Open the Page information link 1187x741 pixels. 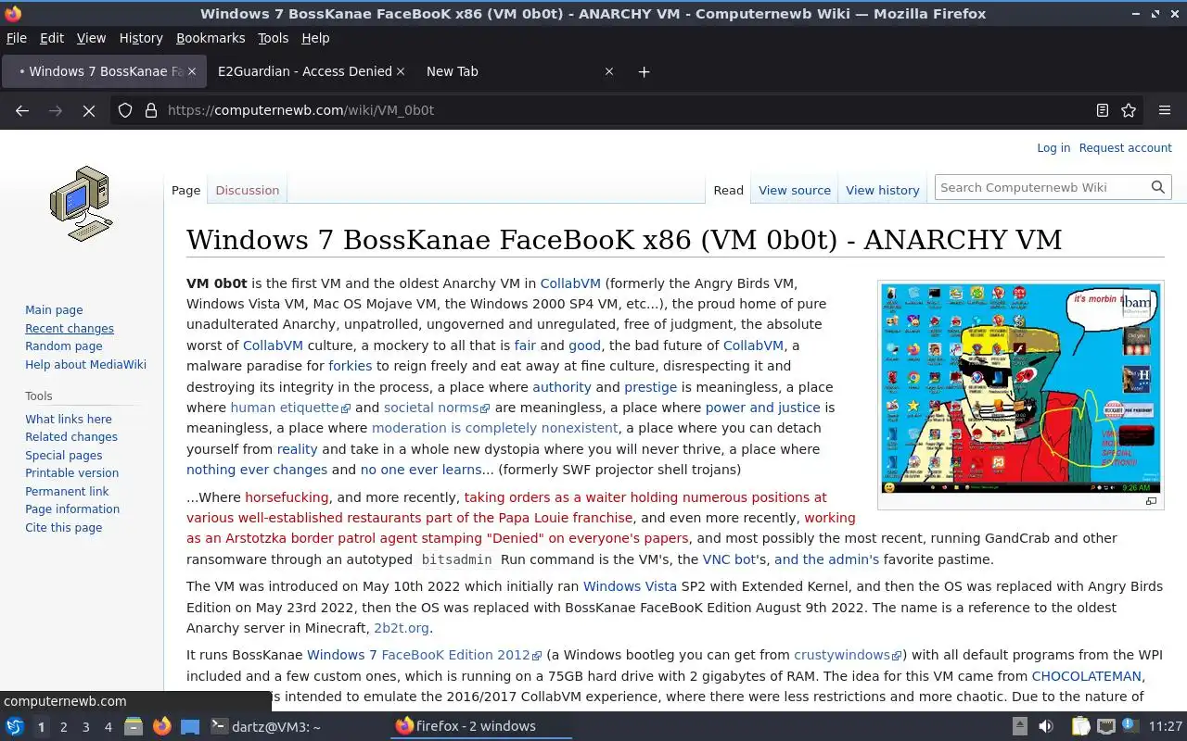coord(72,509)
